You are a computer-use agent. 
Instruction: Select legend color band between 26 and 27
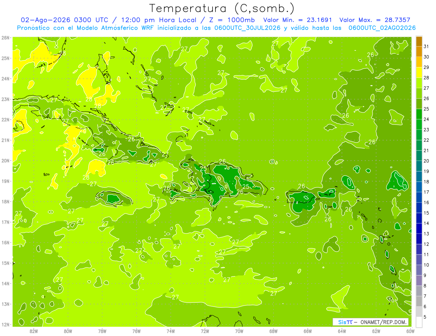[419, 94]
